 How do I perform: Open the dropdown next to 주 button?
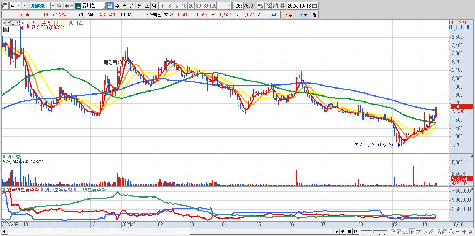coord(18,6)
